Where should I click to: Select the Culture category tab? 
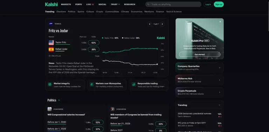tap(90, 12)
